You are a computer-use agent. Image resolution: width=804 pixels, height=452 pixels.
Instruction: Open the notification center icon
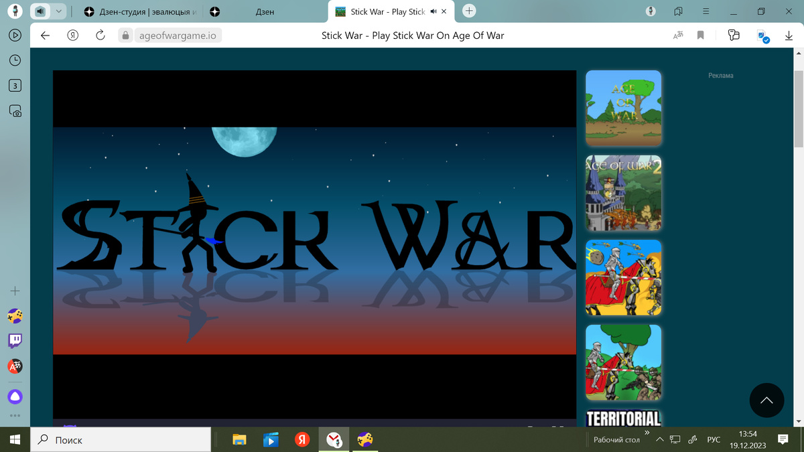783,440
